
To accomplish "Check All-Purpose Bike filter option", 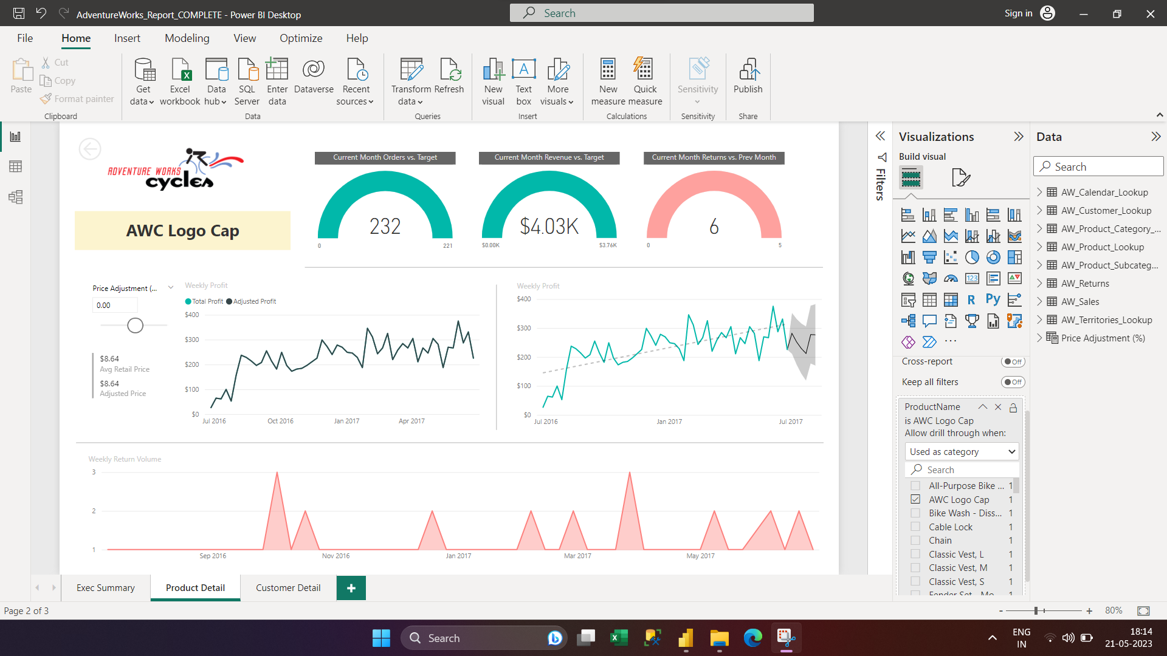I will 915,486.
